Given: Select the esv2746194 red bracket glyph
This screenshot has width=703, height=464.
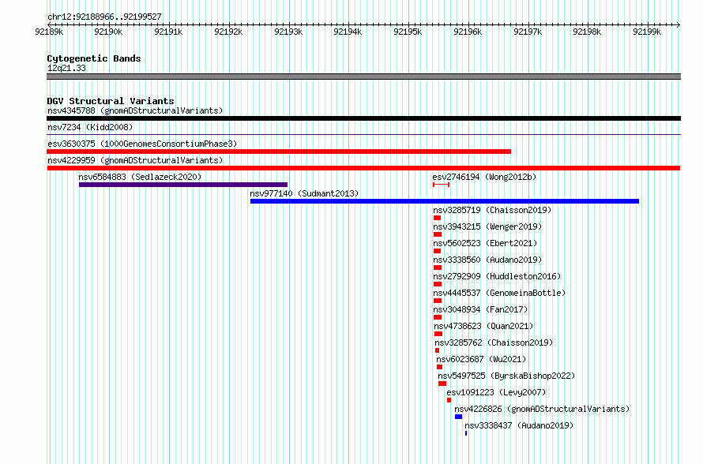Looking at the screenshot, I should point(442,185).
